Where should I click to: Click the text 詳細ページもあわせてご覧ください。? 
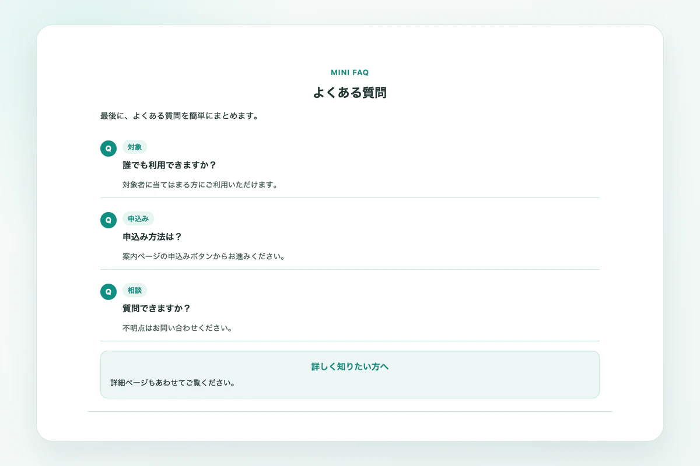(174, 383)
